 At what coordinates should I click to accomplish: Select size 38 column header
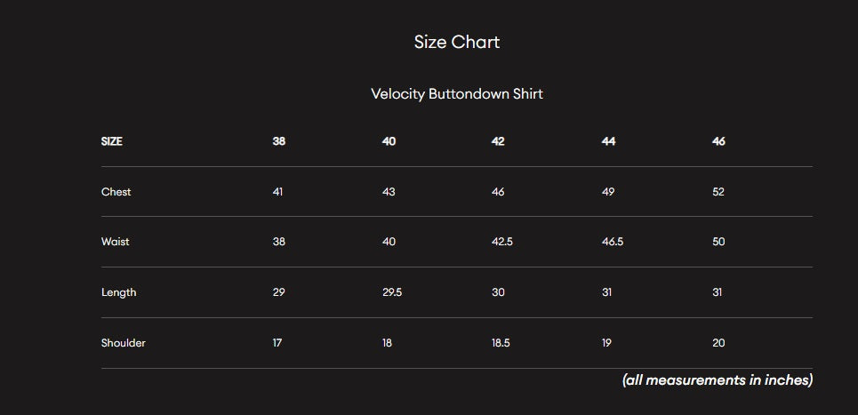point(279,141)
